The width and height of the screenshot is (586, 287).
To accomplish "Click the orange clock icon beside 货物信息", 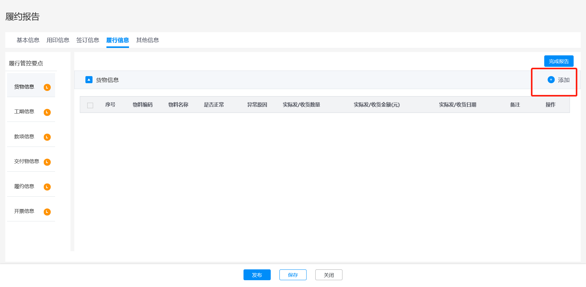I will [47, 87].
